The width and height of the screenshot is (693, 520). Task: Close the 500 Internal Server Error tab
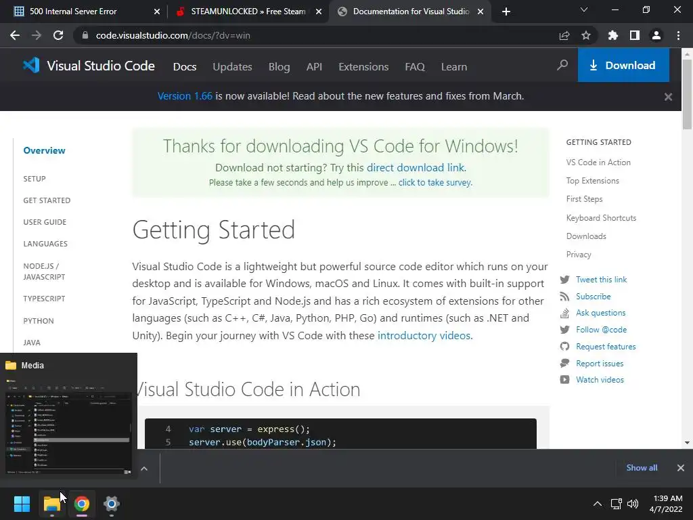coord(157,12)
